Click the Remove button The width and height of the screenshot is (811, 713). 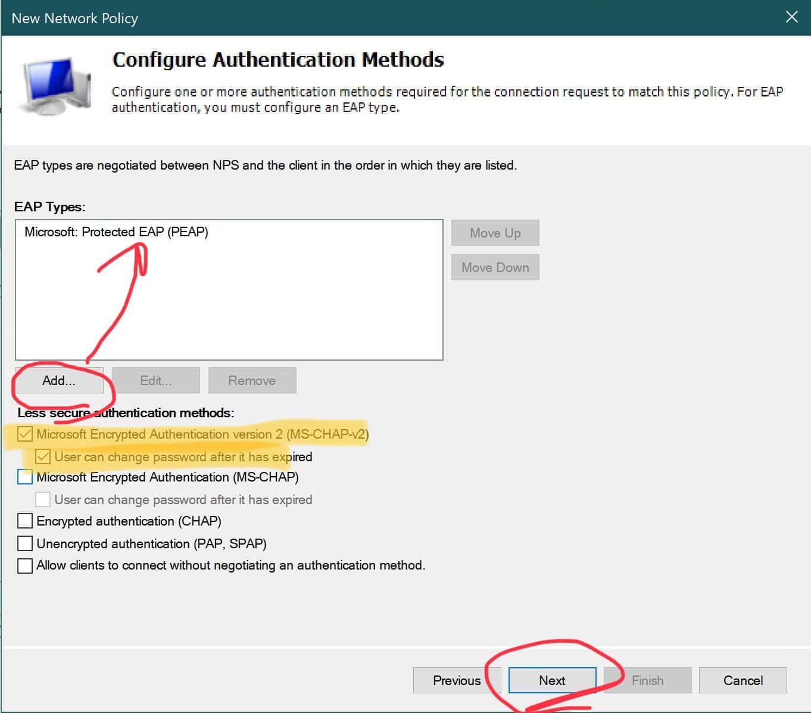(x=252, y=380)
